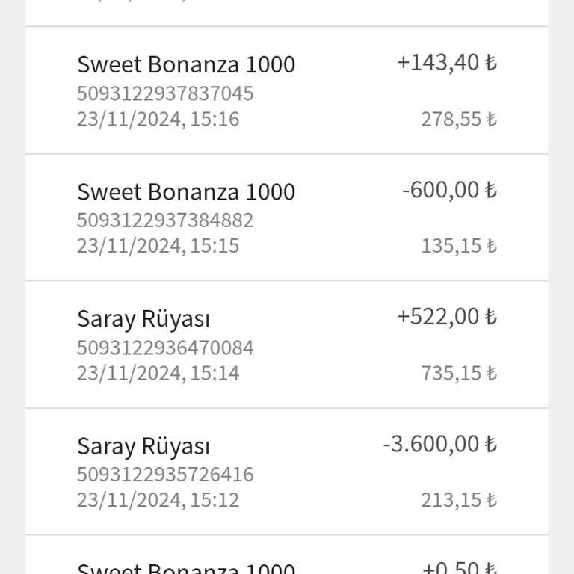Open the transaction with ID 5093122937384882
Screen dimensions: 574x574
165,220
